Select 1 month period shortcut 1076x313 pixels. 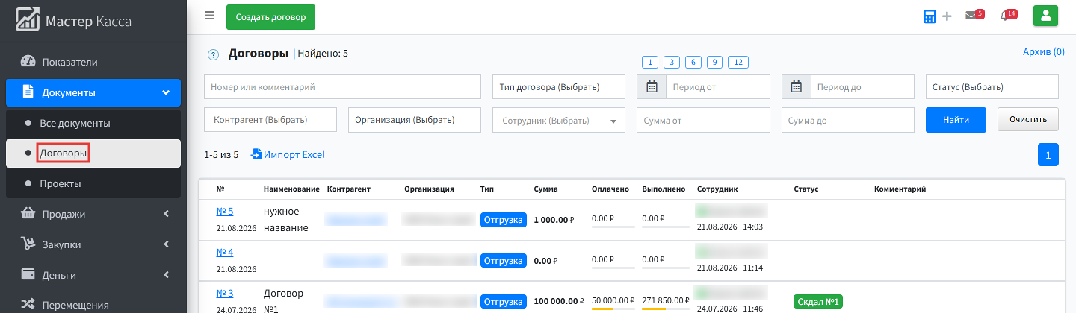(650, 63)
